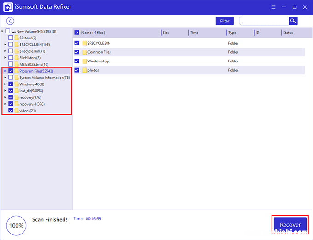Uncheck the WindowsApps row checkbox
Viewport: 313px width, 240px height.
[x=77, y=61]
